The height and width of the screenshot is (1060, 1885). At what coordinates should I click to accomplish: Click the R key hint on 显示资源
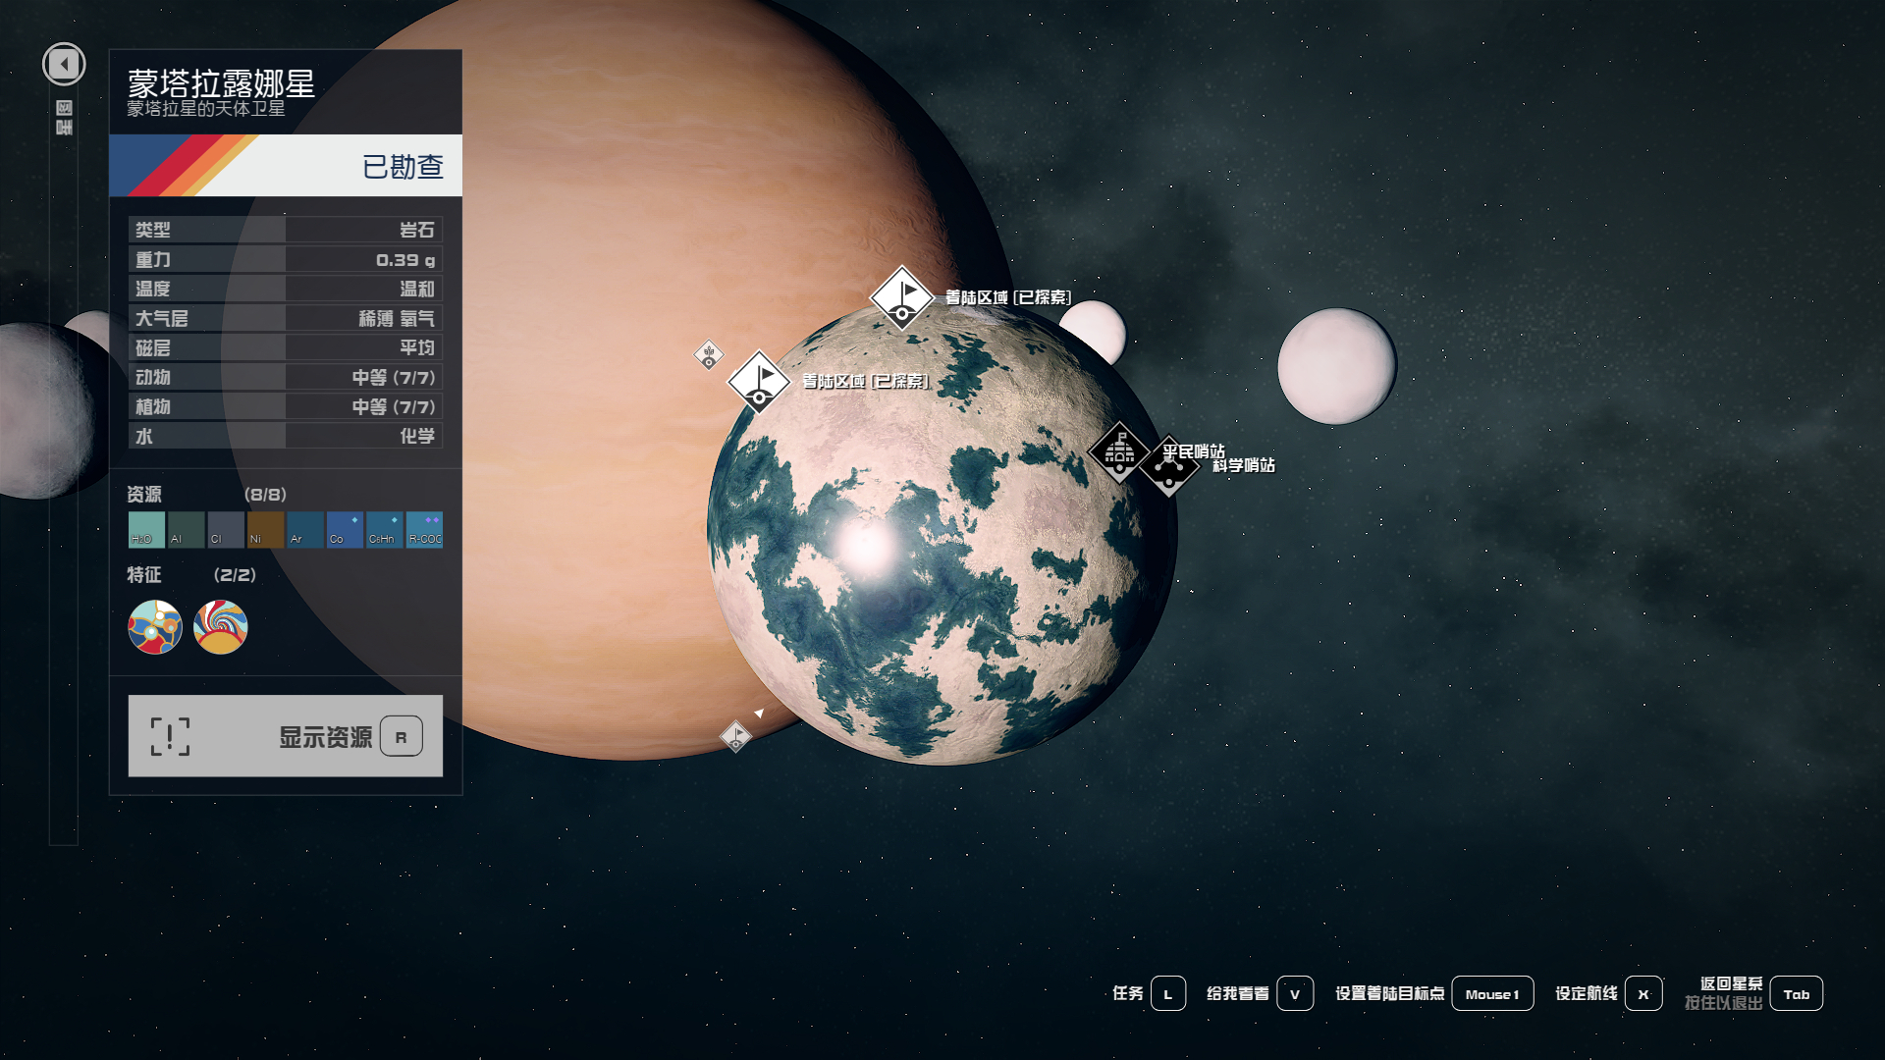tap(402, 737)
